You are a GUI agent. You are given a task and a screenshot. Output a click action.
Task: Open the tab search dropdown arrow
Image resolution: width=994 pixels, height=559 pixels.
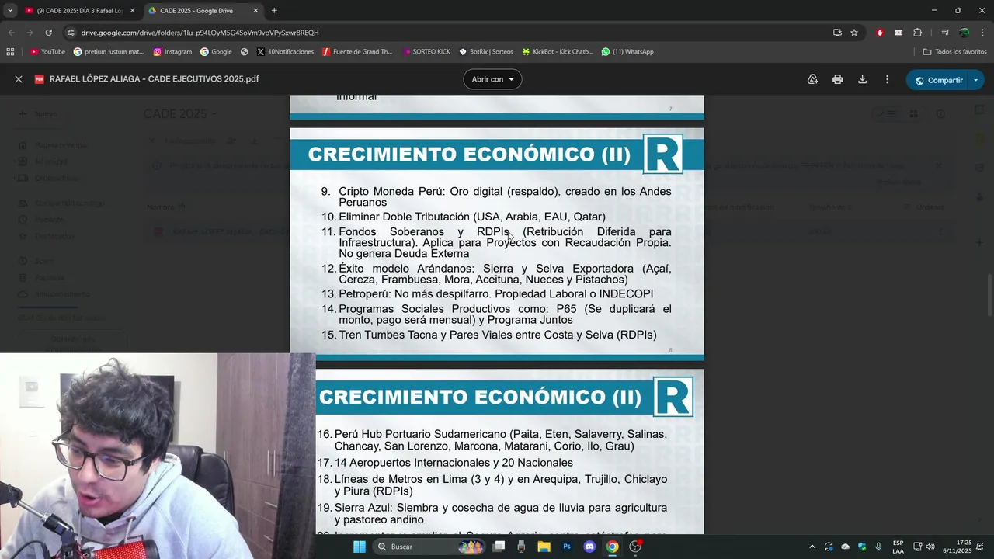click(9, 11)
